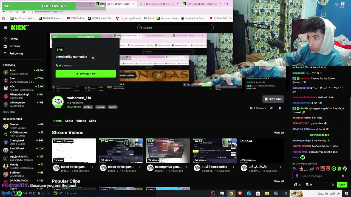Open the hamburger sidebar menu

tap(6, 28)
